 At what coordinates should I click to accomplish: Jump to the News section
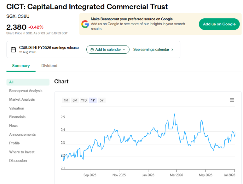click(x=14, y=126)
